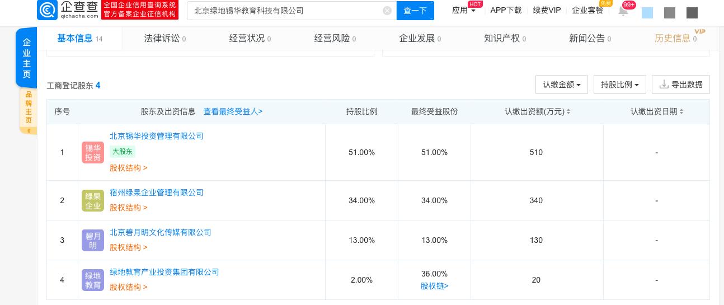The image size is (724, 305).
Task: View 股权结构 for 北京锡华投资
Action: [x=129, y=168]
